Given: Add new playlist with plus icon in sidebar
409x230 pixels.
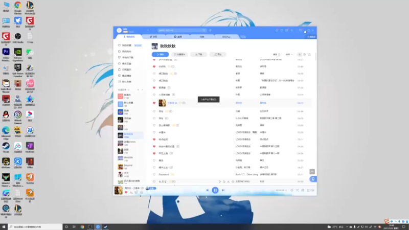Looking at the screenshot, I should click(x=138, y=90).
